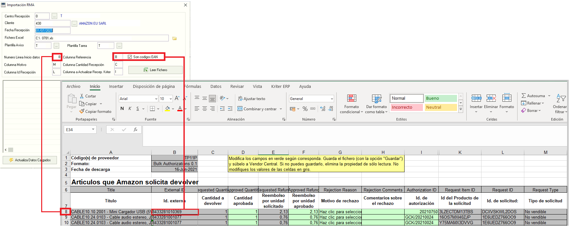This screenshot has width=570, height=227.
Task: Open the Kriter ERP ribbon tab
Action: [x=281, y=86]
